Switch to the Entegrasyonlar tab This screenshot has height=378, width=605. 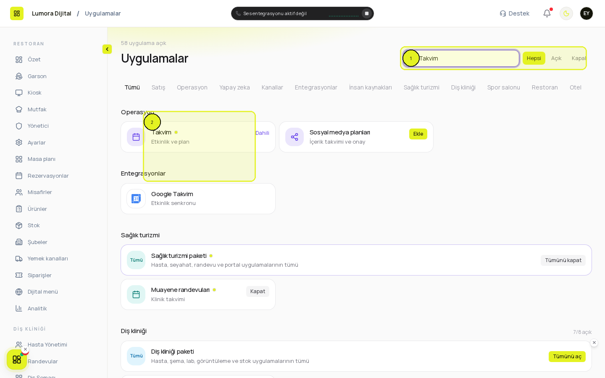[316, 87]
